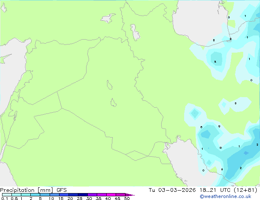Screen dimensions: 260x200
Task: Click the 2–5 mm light blue legend swatch
Action: [x=35, y=195]
